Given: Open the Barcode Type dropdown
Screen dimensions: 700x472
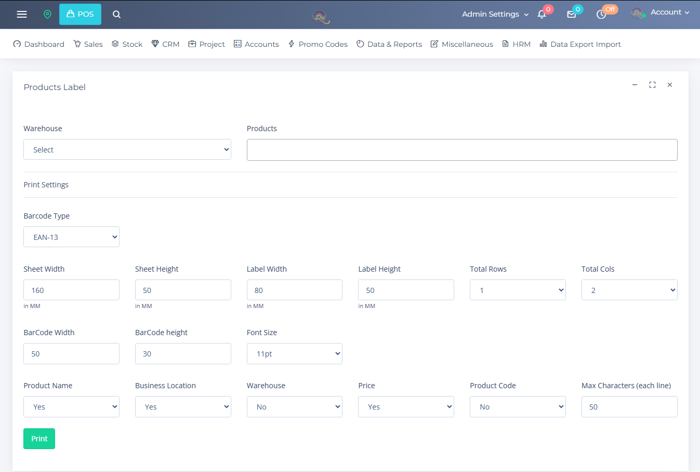Looking at the screenshot, I should point(71,237).
